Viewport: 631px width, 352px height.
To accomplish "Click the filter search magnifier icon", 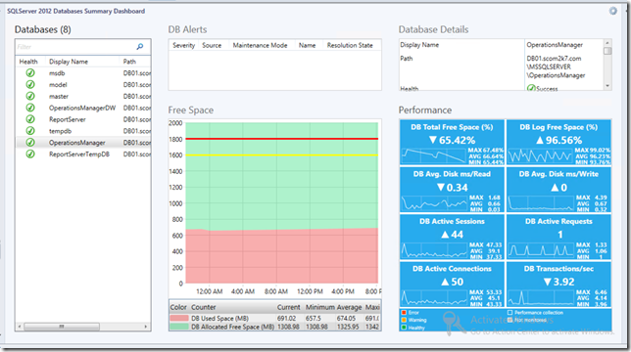I will click(x=140, y=47).
